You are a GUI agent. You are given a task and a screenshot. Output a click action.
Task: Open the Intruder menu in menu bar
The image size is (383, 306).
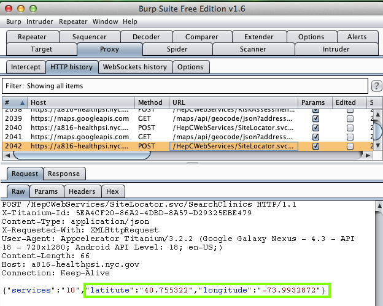pos(39,21)
